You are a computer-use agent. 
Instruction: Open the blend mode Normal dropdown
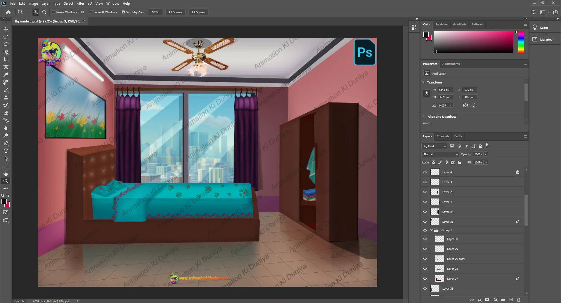click(x=440, y=154)
